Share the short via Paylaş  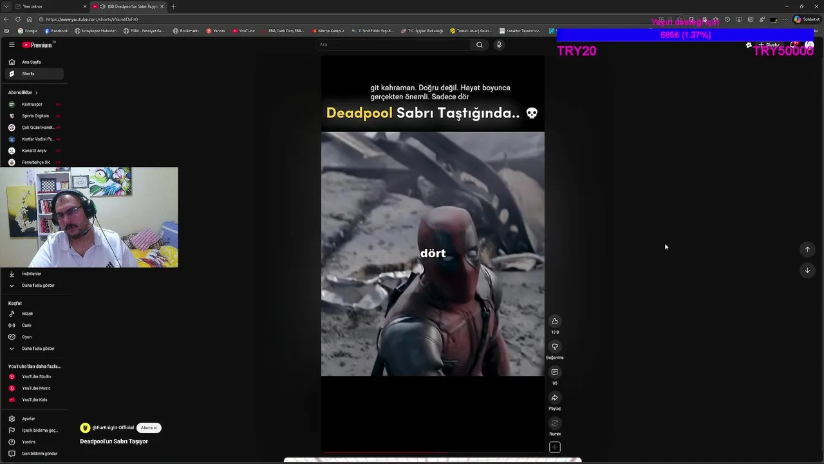[x=554, y=398]
